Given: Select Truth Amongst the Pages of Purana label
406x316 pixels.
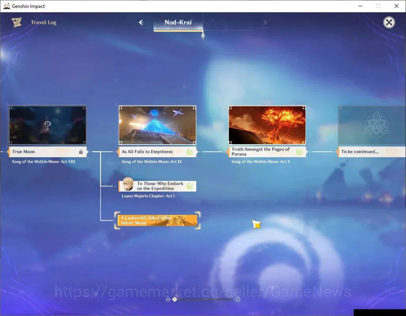Looking at the screenshot, I should 267,152.
